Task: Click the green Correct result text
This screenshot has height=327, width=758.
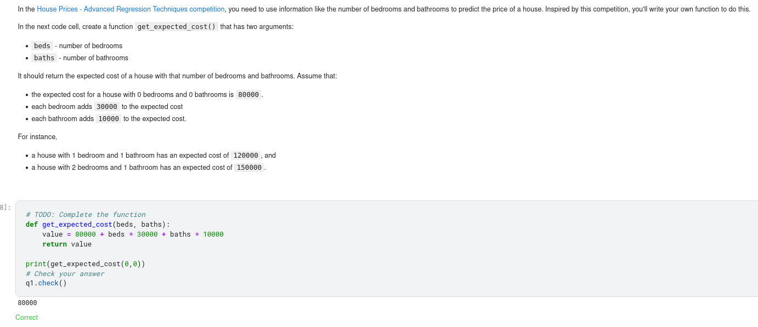Action: coord(26,318)
